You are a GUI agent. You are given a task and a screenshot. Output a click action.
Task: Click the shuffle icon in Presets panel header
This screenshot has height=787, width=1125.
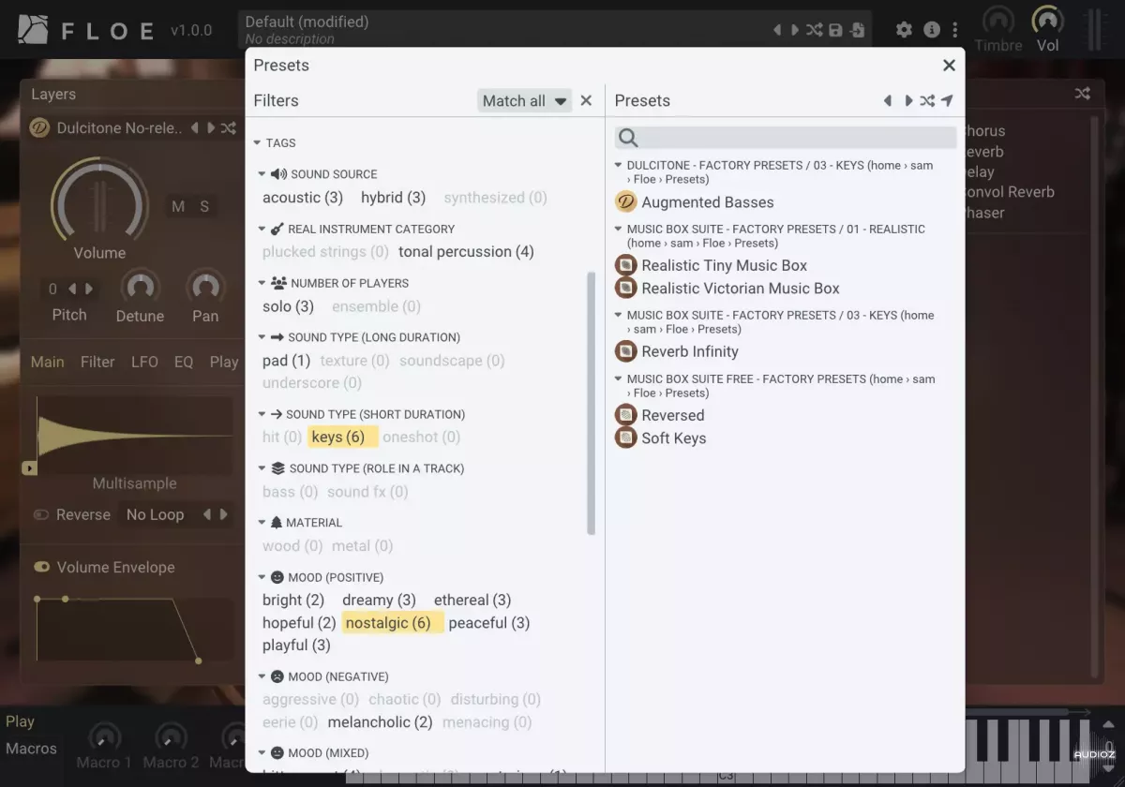point(927,101)
